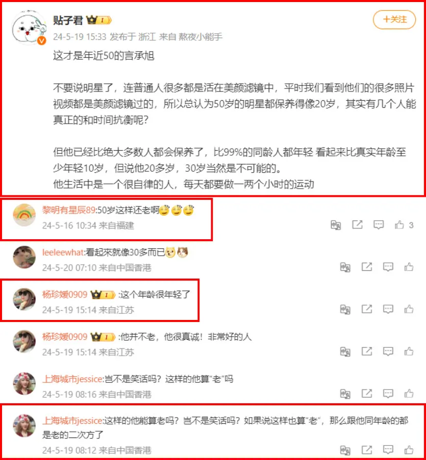Screen dimensions: 426x460
Task: Like the last comment by 上海城市jessice
Action: tap(409, 450)
